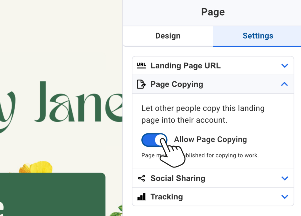Click the Social Sharing share icon
301x216 pixels.
141,178
